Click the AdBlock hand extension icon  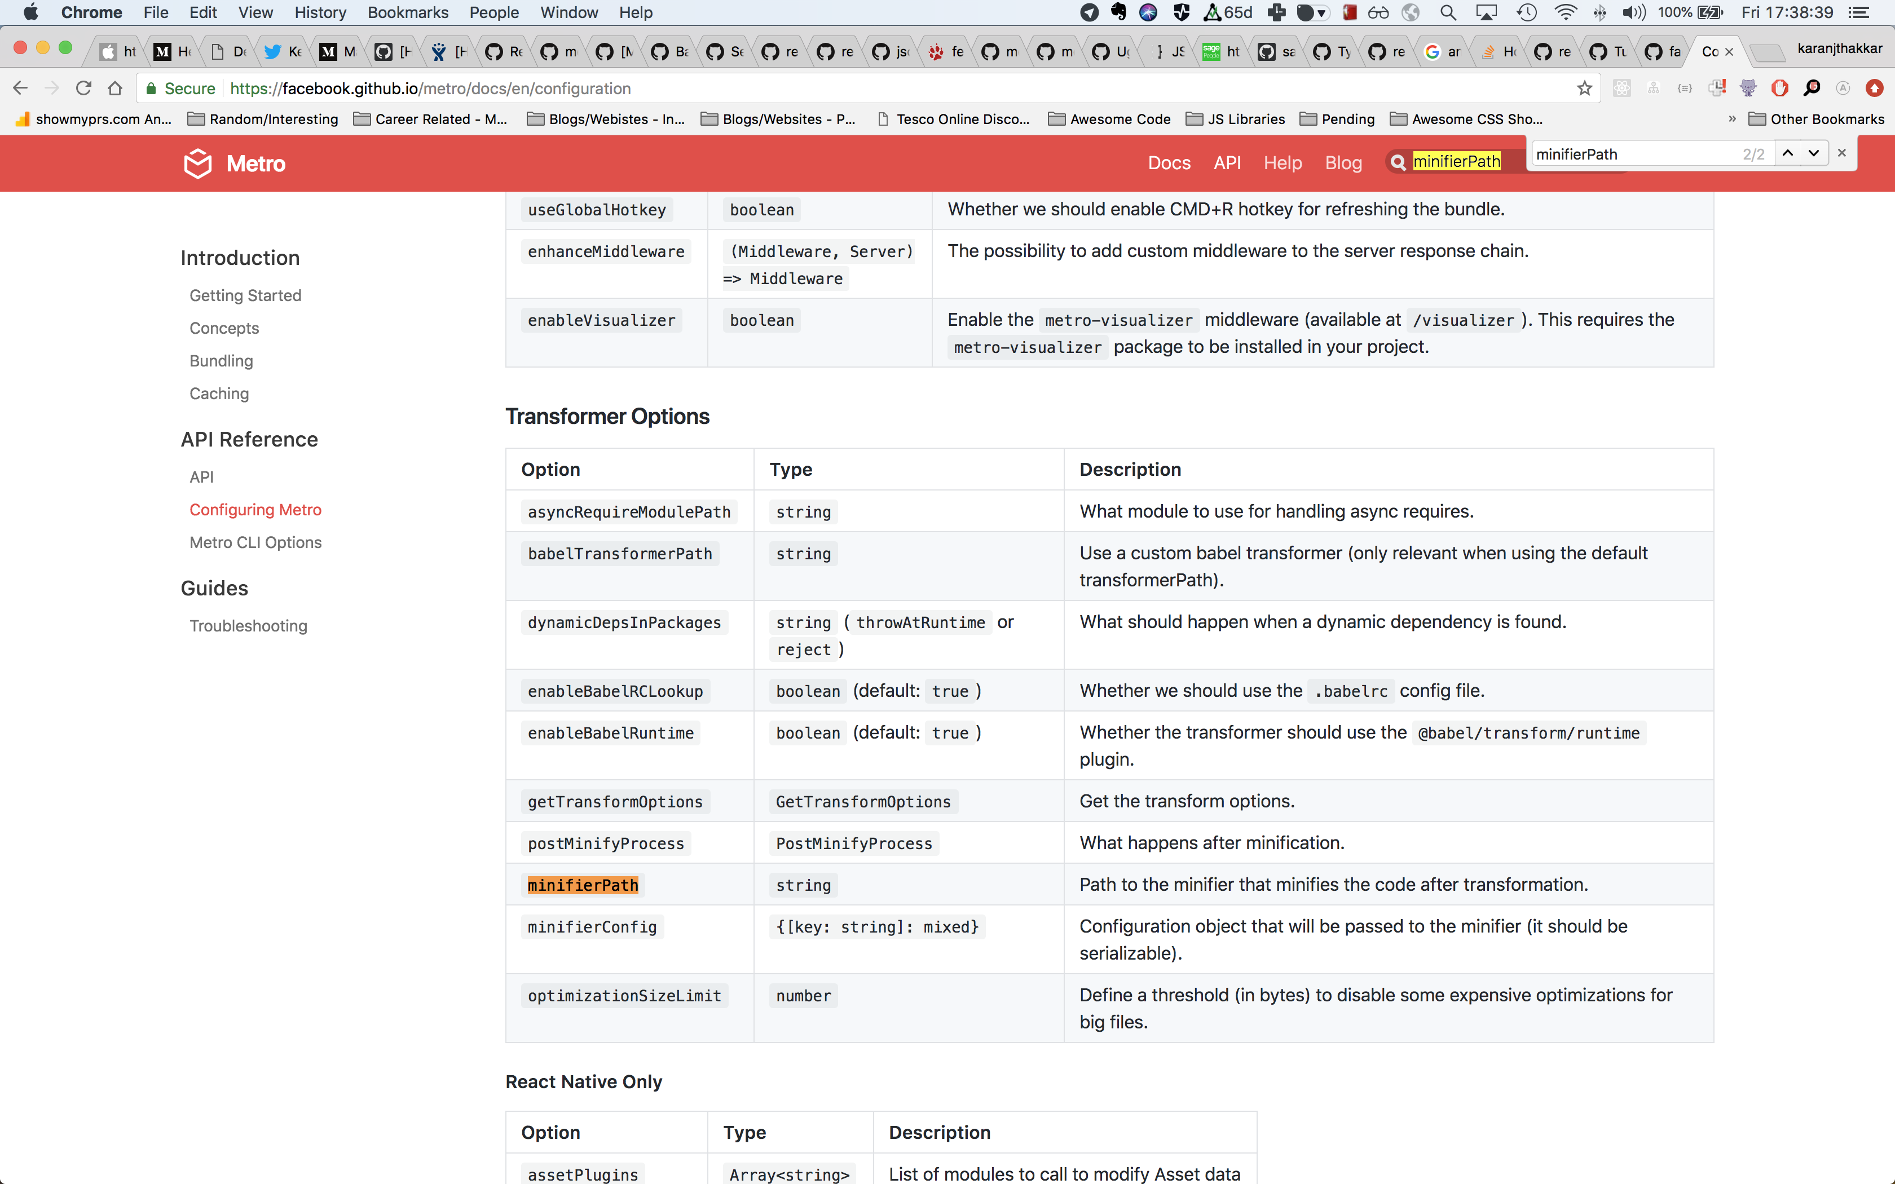pyautogui.click(x=1779, y=88)
